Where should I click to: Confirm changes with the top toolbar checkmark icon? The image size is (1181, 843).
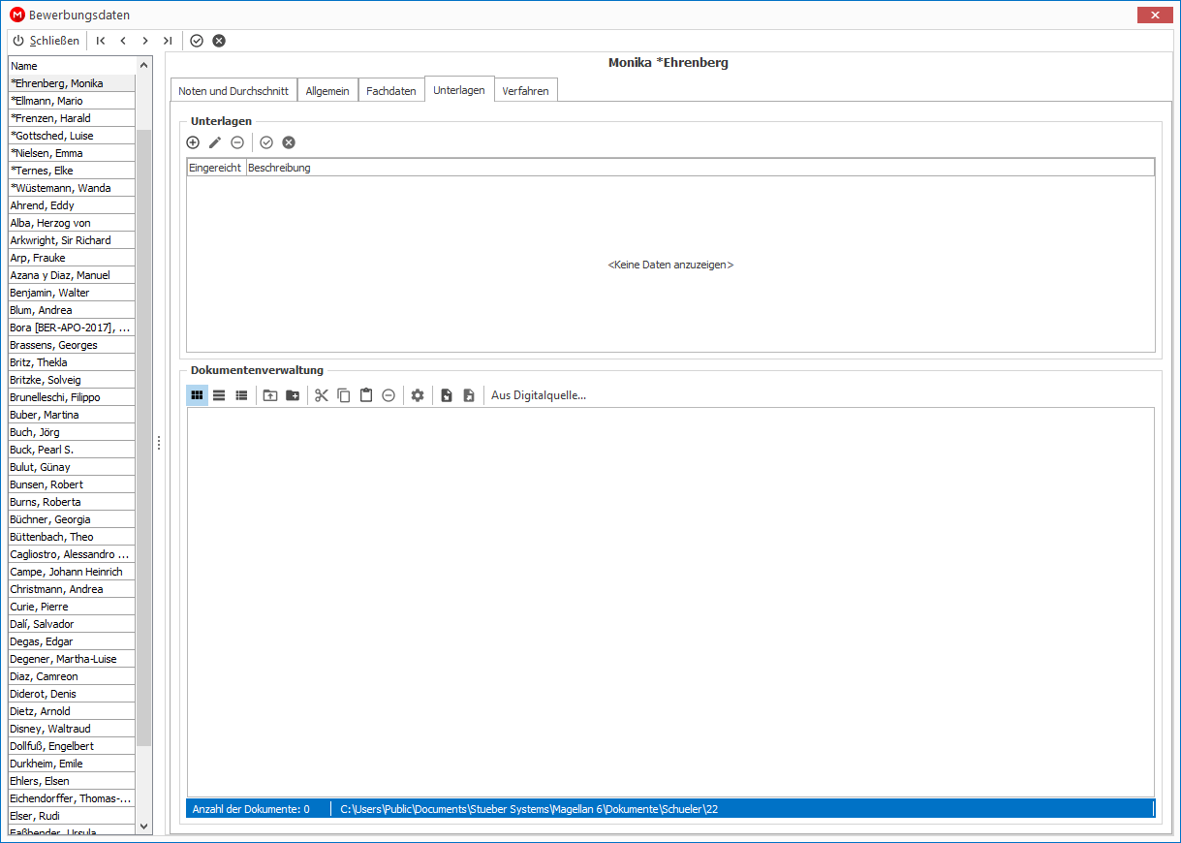pyautogui.click(x=197, y=41)
